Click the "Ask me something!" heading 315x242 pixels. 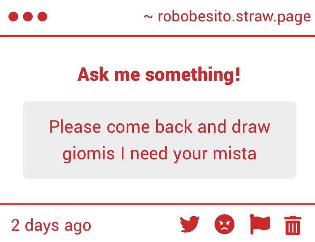(159, 75)
